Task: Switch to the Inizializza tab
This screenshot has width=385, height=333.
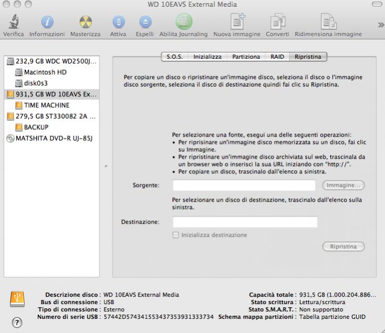Action: (x=207, y=57)
